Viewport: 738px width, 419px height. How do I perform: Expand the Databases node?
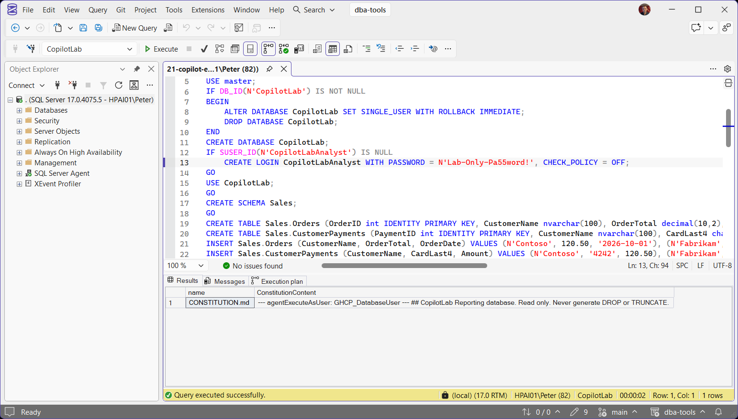click(x=19, y=110)
